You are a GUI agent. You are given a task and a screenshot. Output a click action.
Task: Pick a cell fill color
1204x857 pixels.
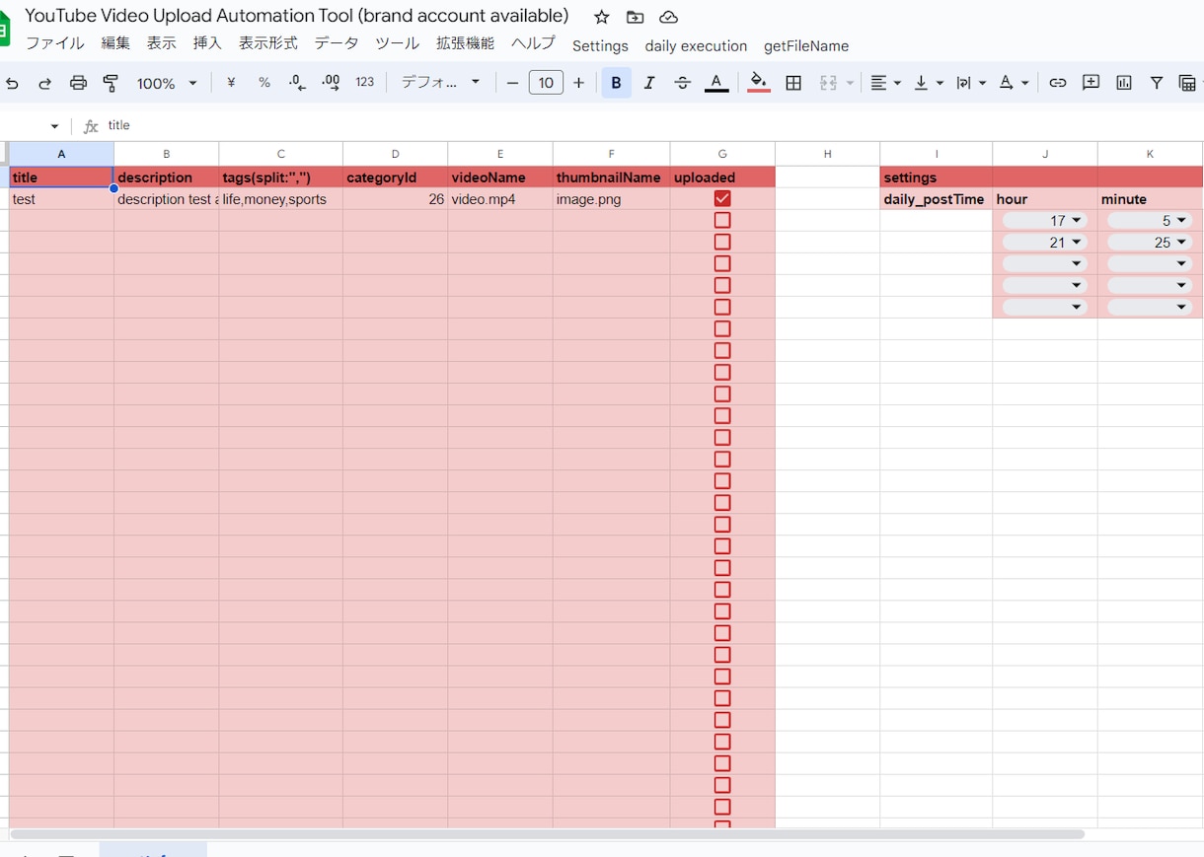pyautogui.click(x=758, y=83)
